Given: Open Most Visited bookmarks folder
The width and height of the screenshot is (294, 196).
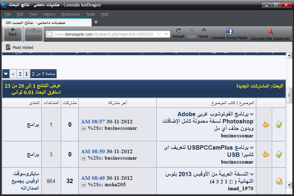Looking at the screenshot, I should click(x=19, y=47).
